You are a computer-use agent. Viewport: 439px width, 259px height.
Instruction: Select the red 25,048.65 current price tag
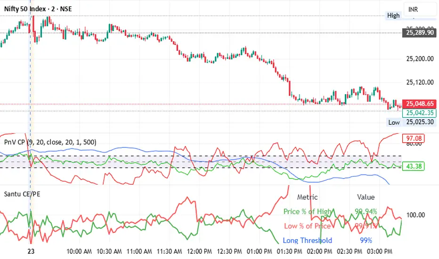[x=419, y=104]
